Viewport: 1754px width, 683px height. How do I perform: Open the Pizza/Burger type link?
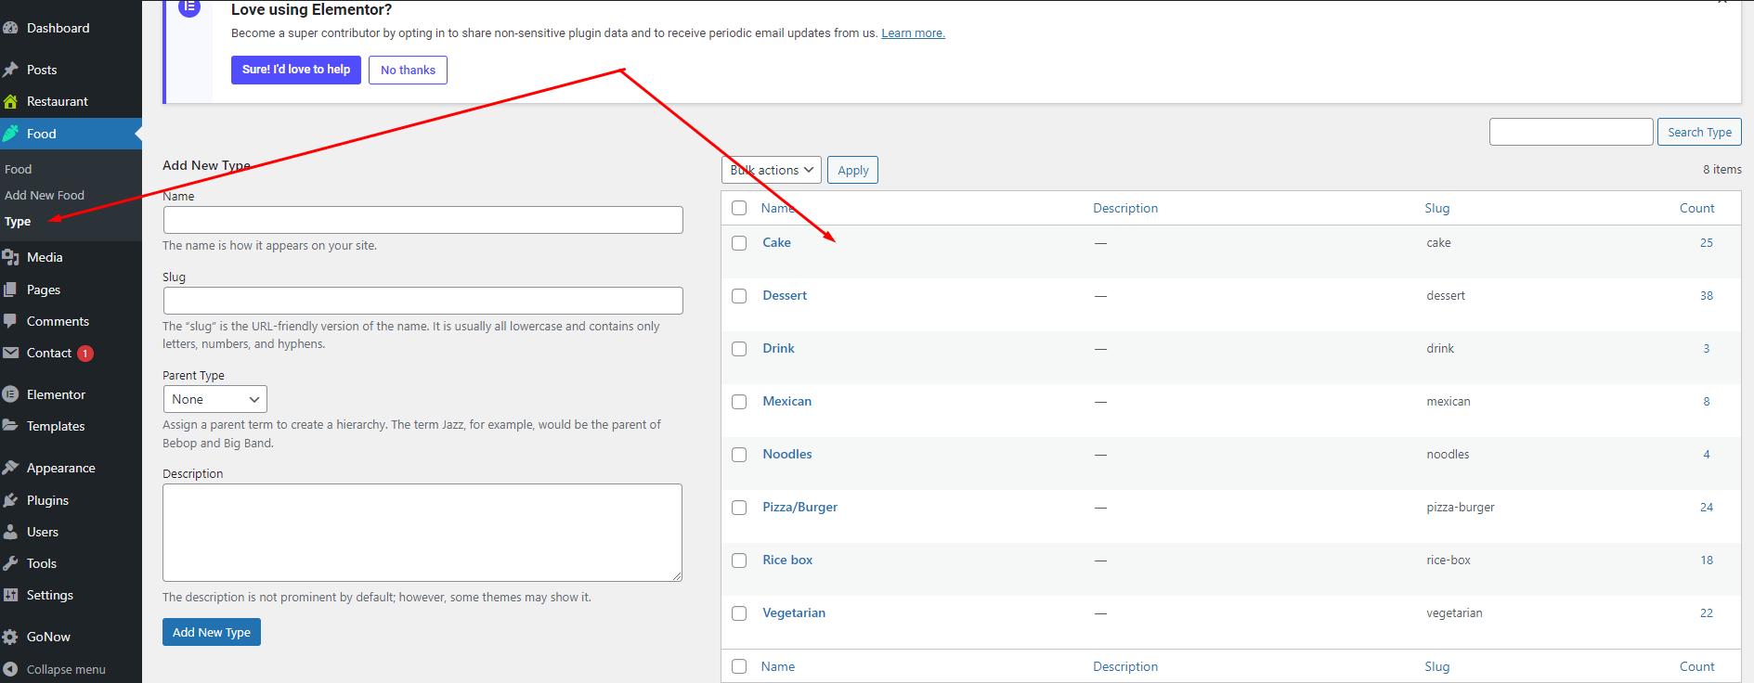pyautogui.click(x=800, y=507)
